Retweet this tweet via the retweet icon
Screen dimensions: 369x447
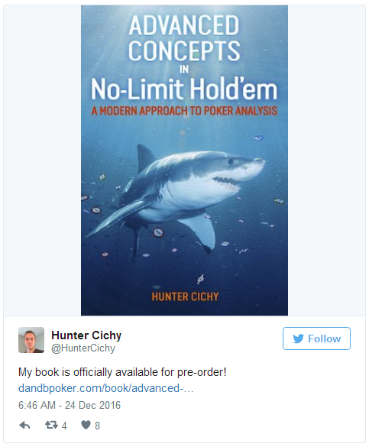[51, 426]
